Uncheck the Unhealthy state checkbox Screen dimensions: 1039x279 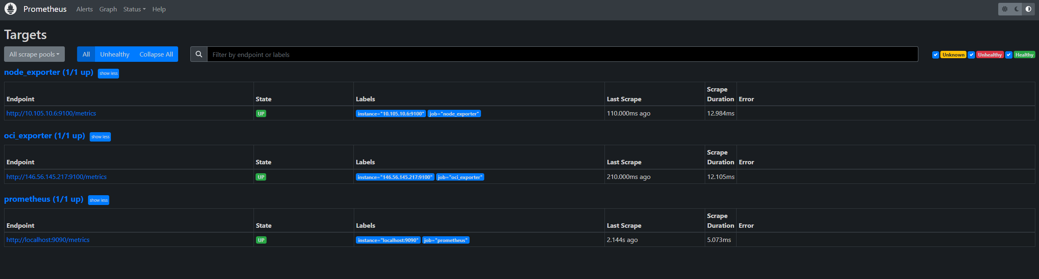(971, 55)
